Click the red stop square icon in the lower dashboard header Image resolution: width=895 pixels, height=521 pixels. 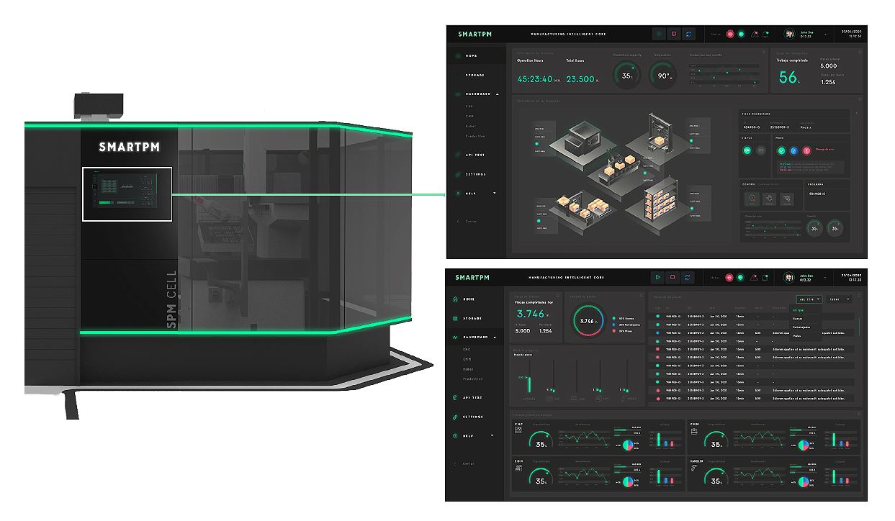pyautogui.click(x=673, y=277)
